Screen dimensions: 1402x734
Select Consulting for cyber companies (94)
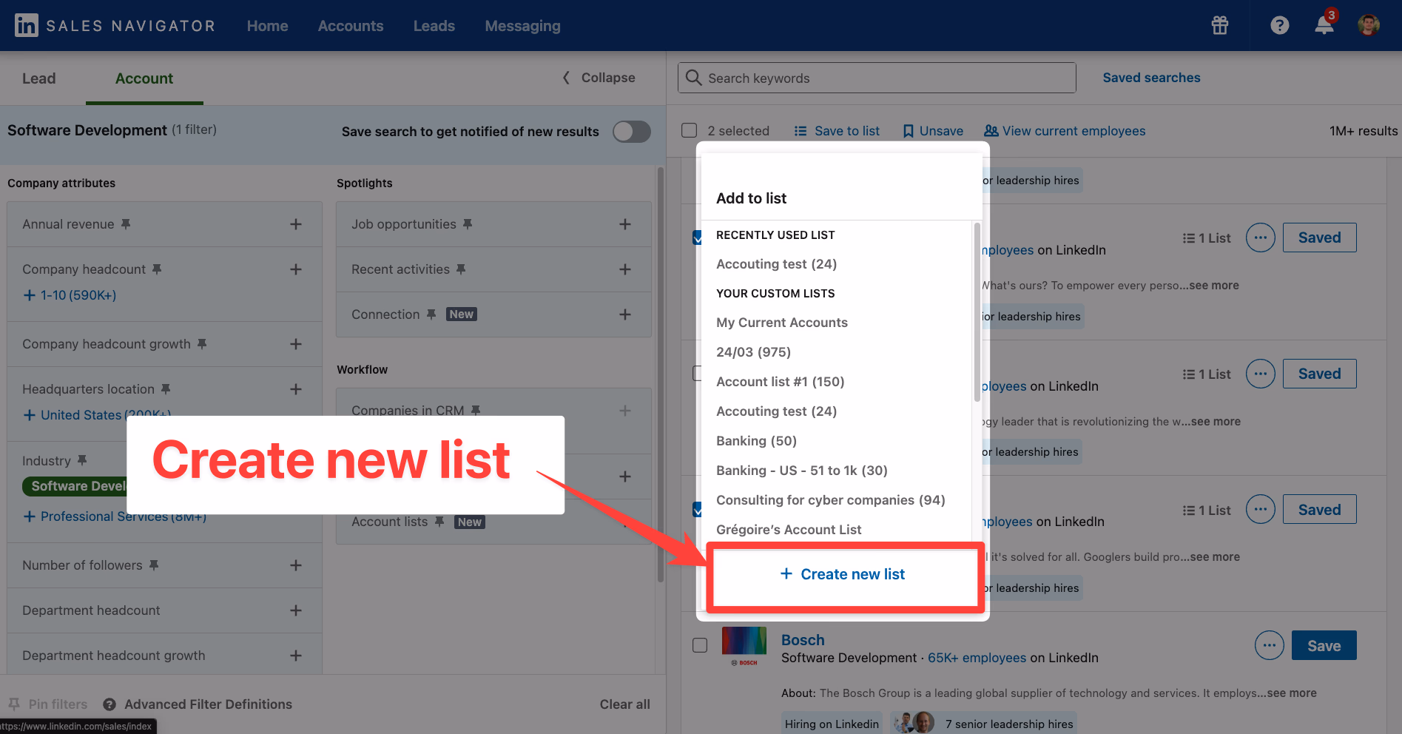tap(831, 500)
